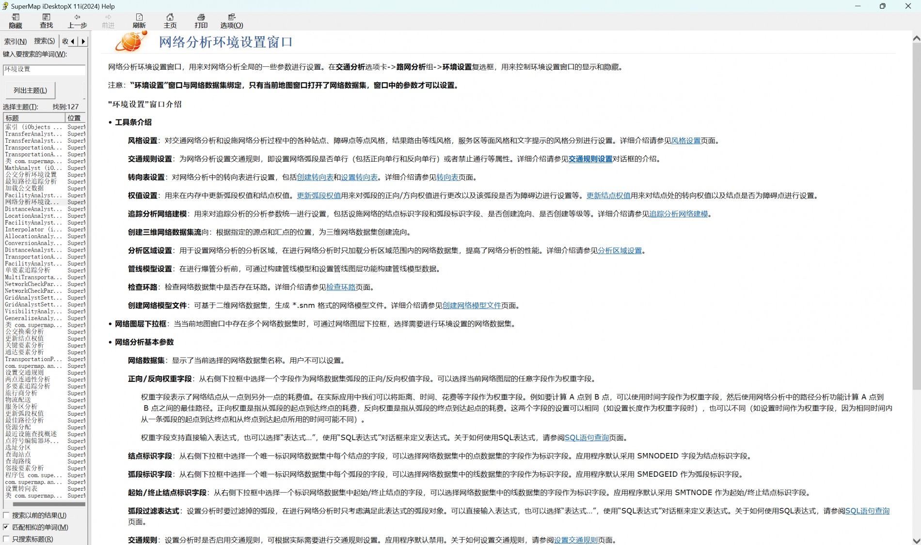Open the 分析区域设置 link
The width and height of the screenshot is (921, 545).
pos(619,251)
